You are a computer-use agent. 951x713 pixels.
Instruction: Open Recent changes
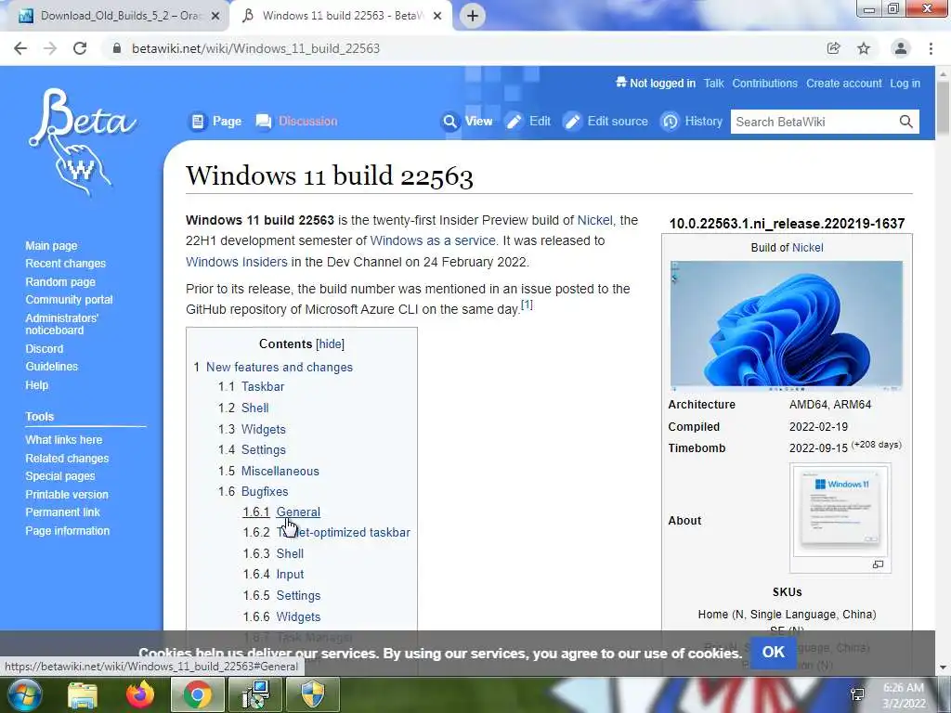click(x=66, y=264)
